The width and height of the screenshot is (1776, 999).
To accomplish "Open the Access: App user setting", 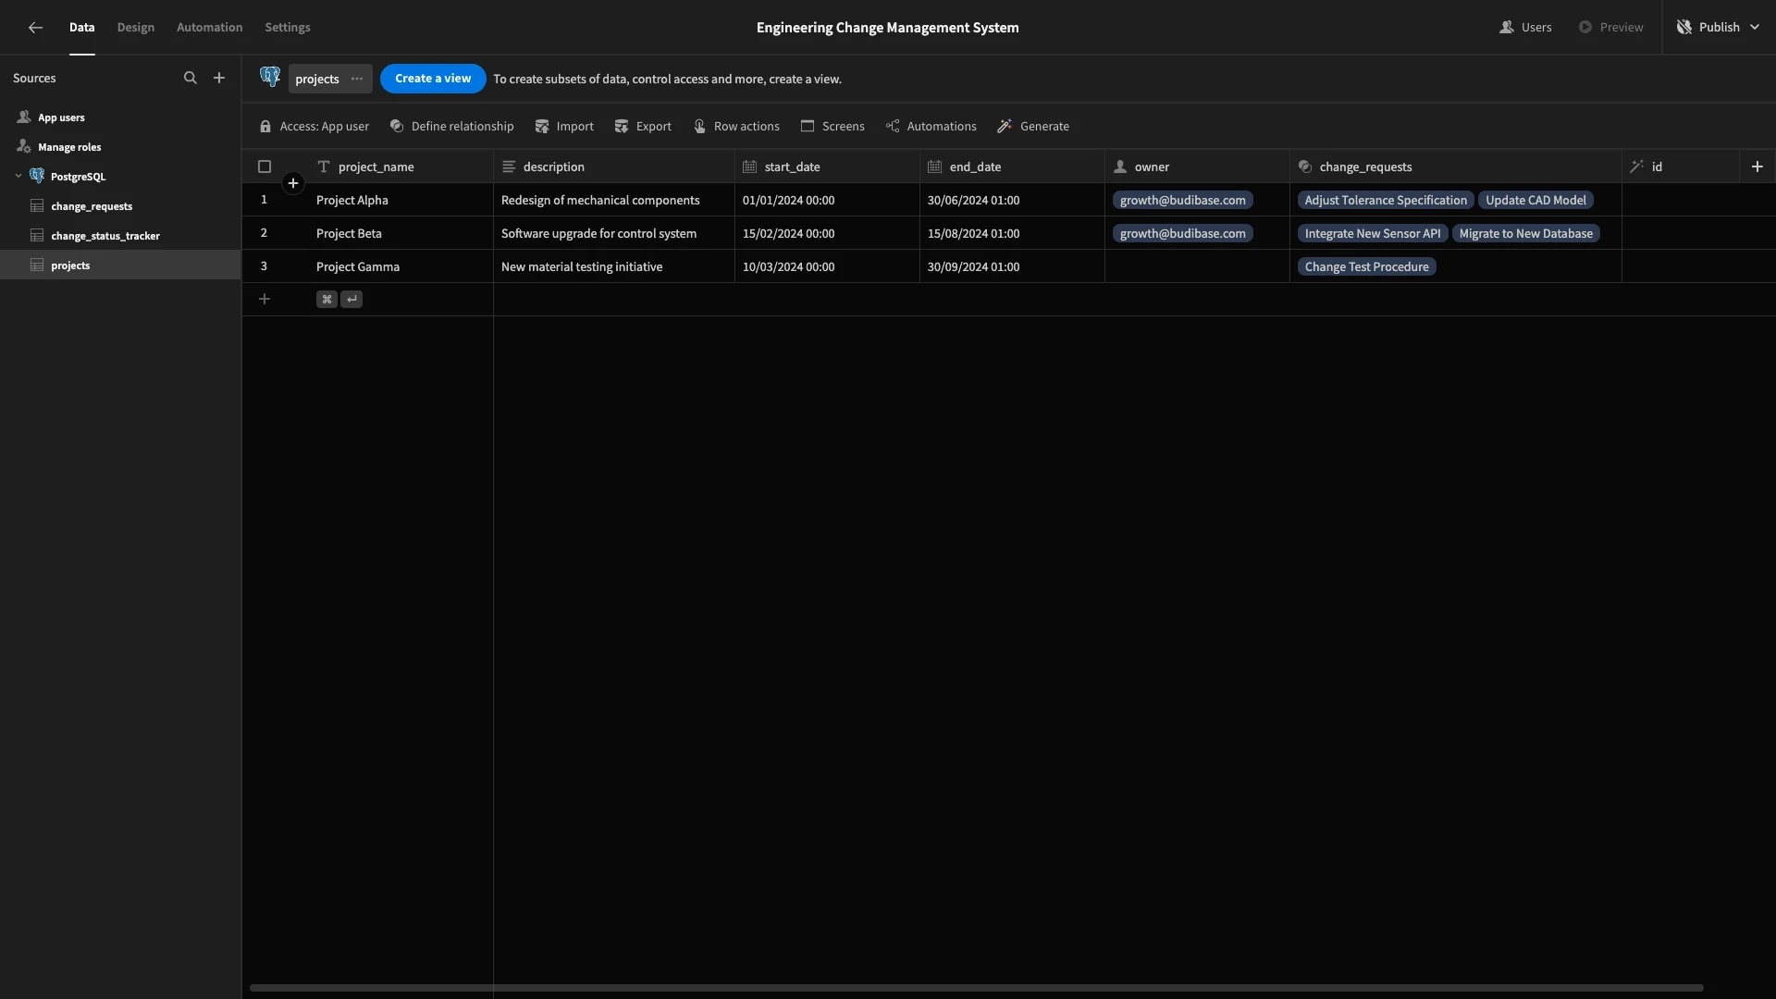I will pos(314,127).
